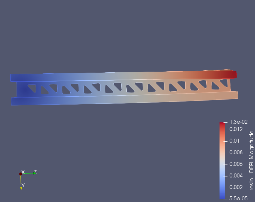Click the 0.004 legend tick label
This screenshot has width=255, height=202.
click(236, 176)
